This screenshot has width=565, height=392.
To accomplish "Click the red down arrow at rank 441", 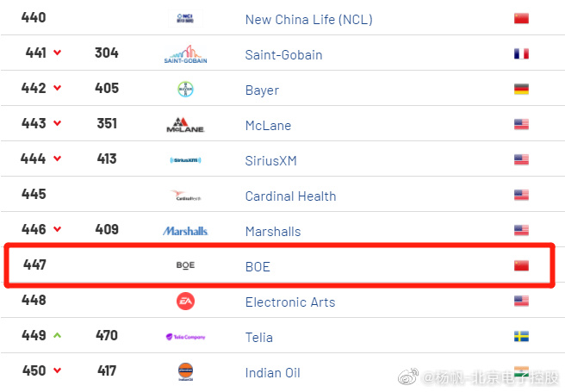I will (x=58, y=53).
